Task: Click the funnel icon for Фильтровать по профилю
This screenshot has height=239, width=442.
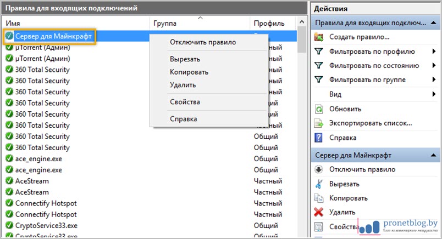Action: point(319,52)
